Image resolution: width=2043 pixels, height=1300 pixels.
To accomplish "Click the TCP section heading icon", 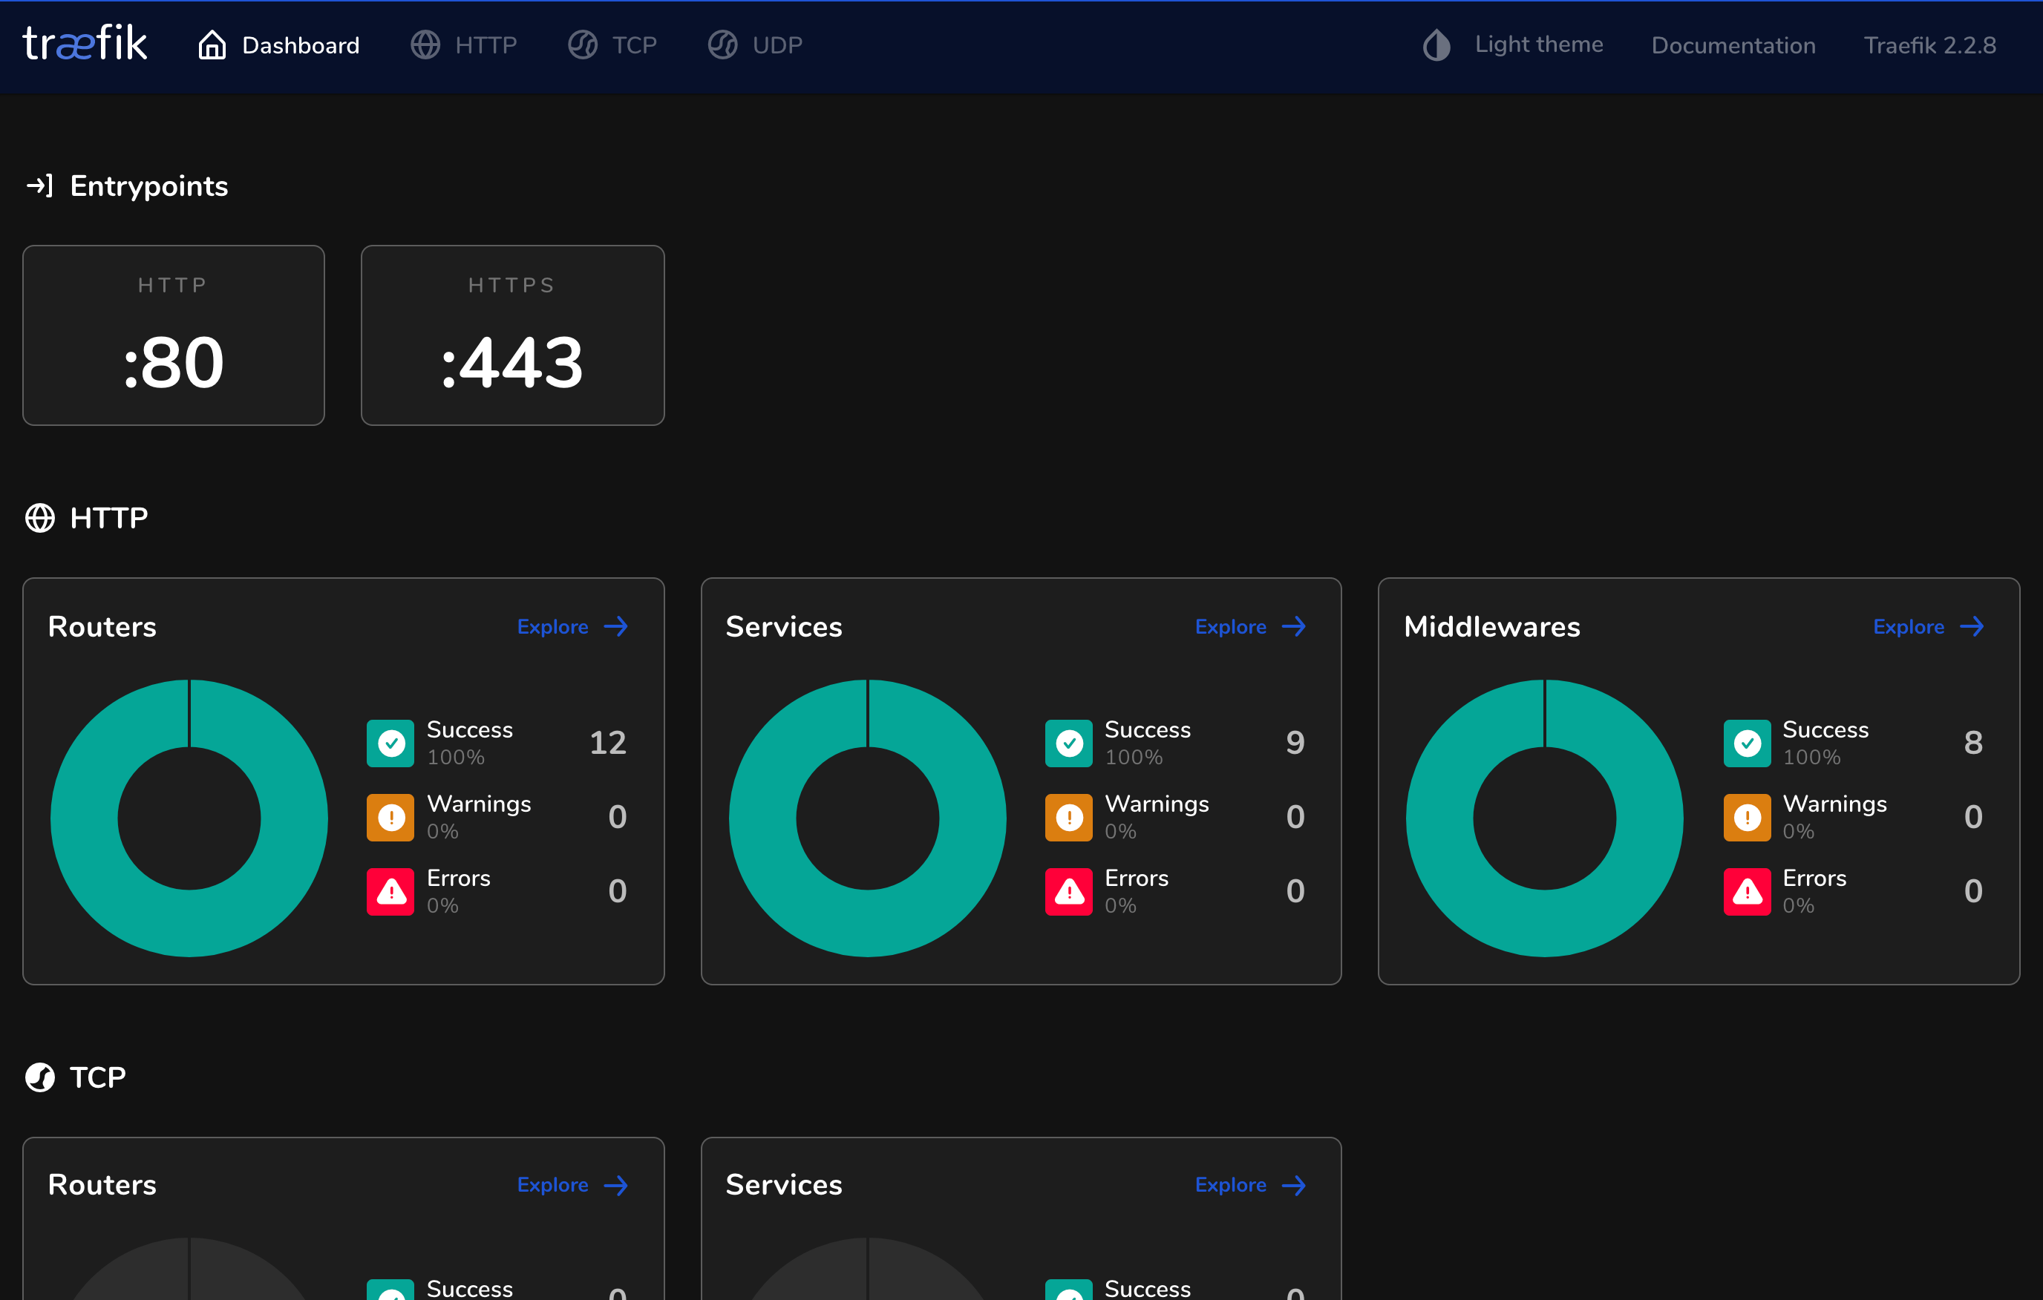I will 40,1077.
